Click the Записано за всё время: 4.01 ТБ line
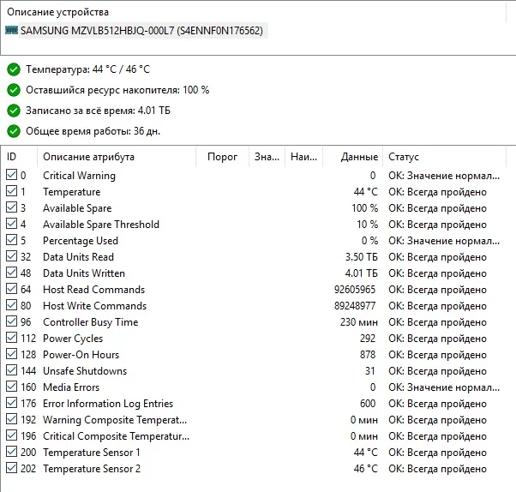Screen dimensions: 516x492 click(x=98, y=111)
